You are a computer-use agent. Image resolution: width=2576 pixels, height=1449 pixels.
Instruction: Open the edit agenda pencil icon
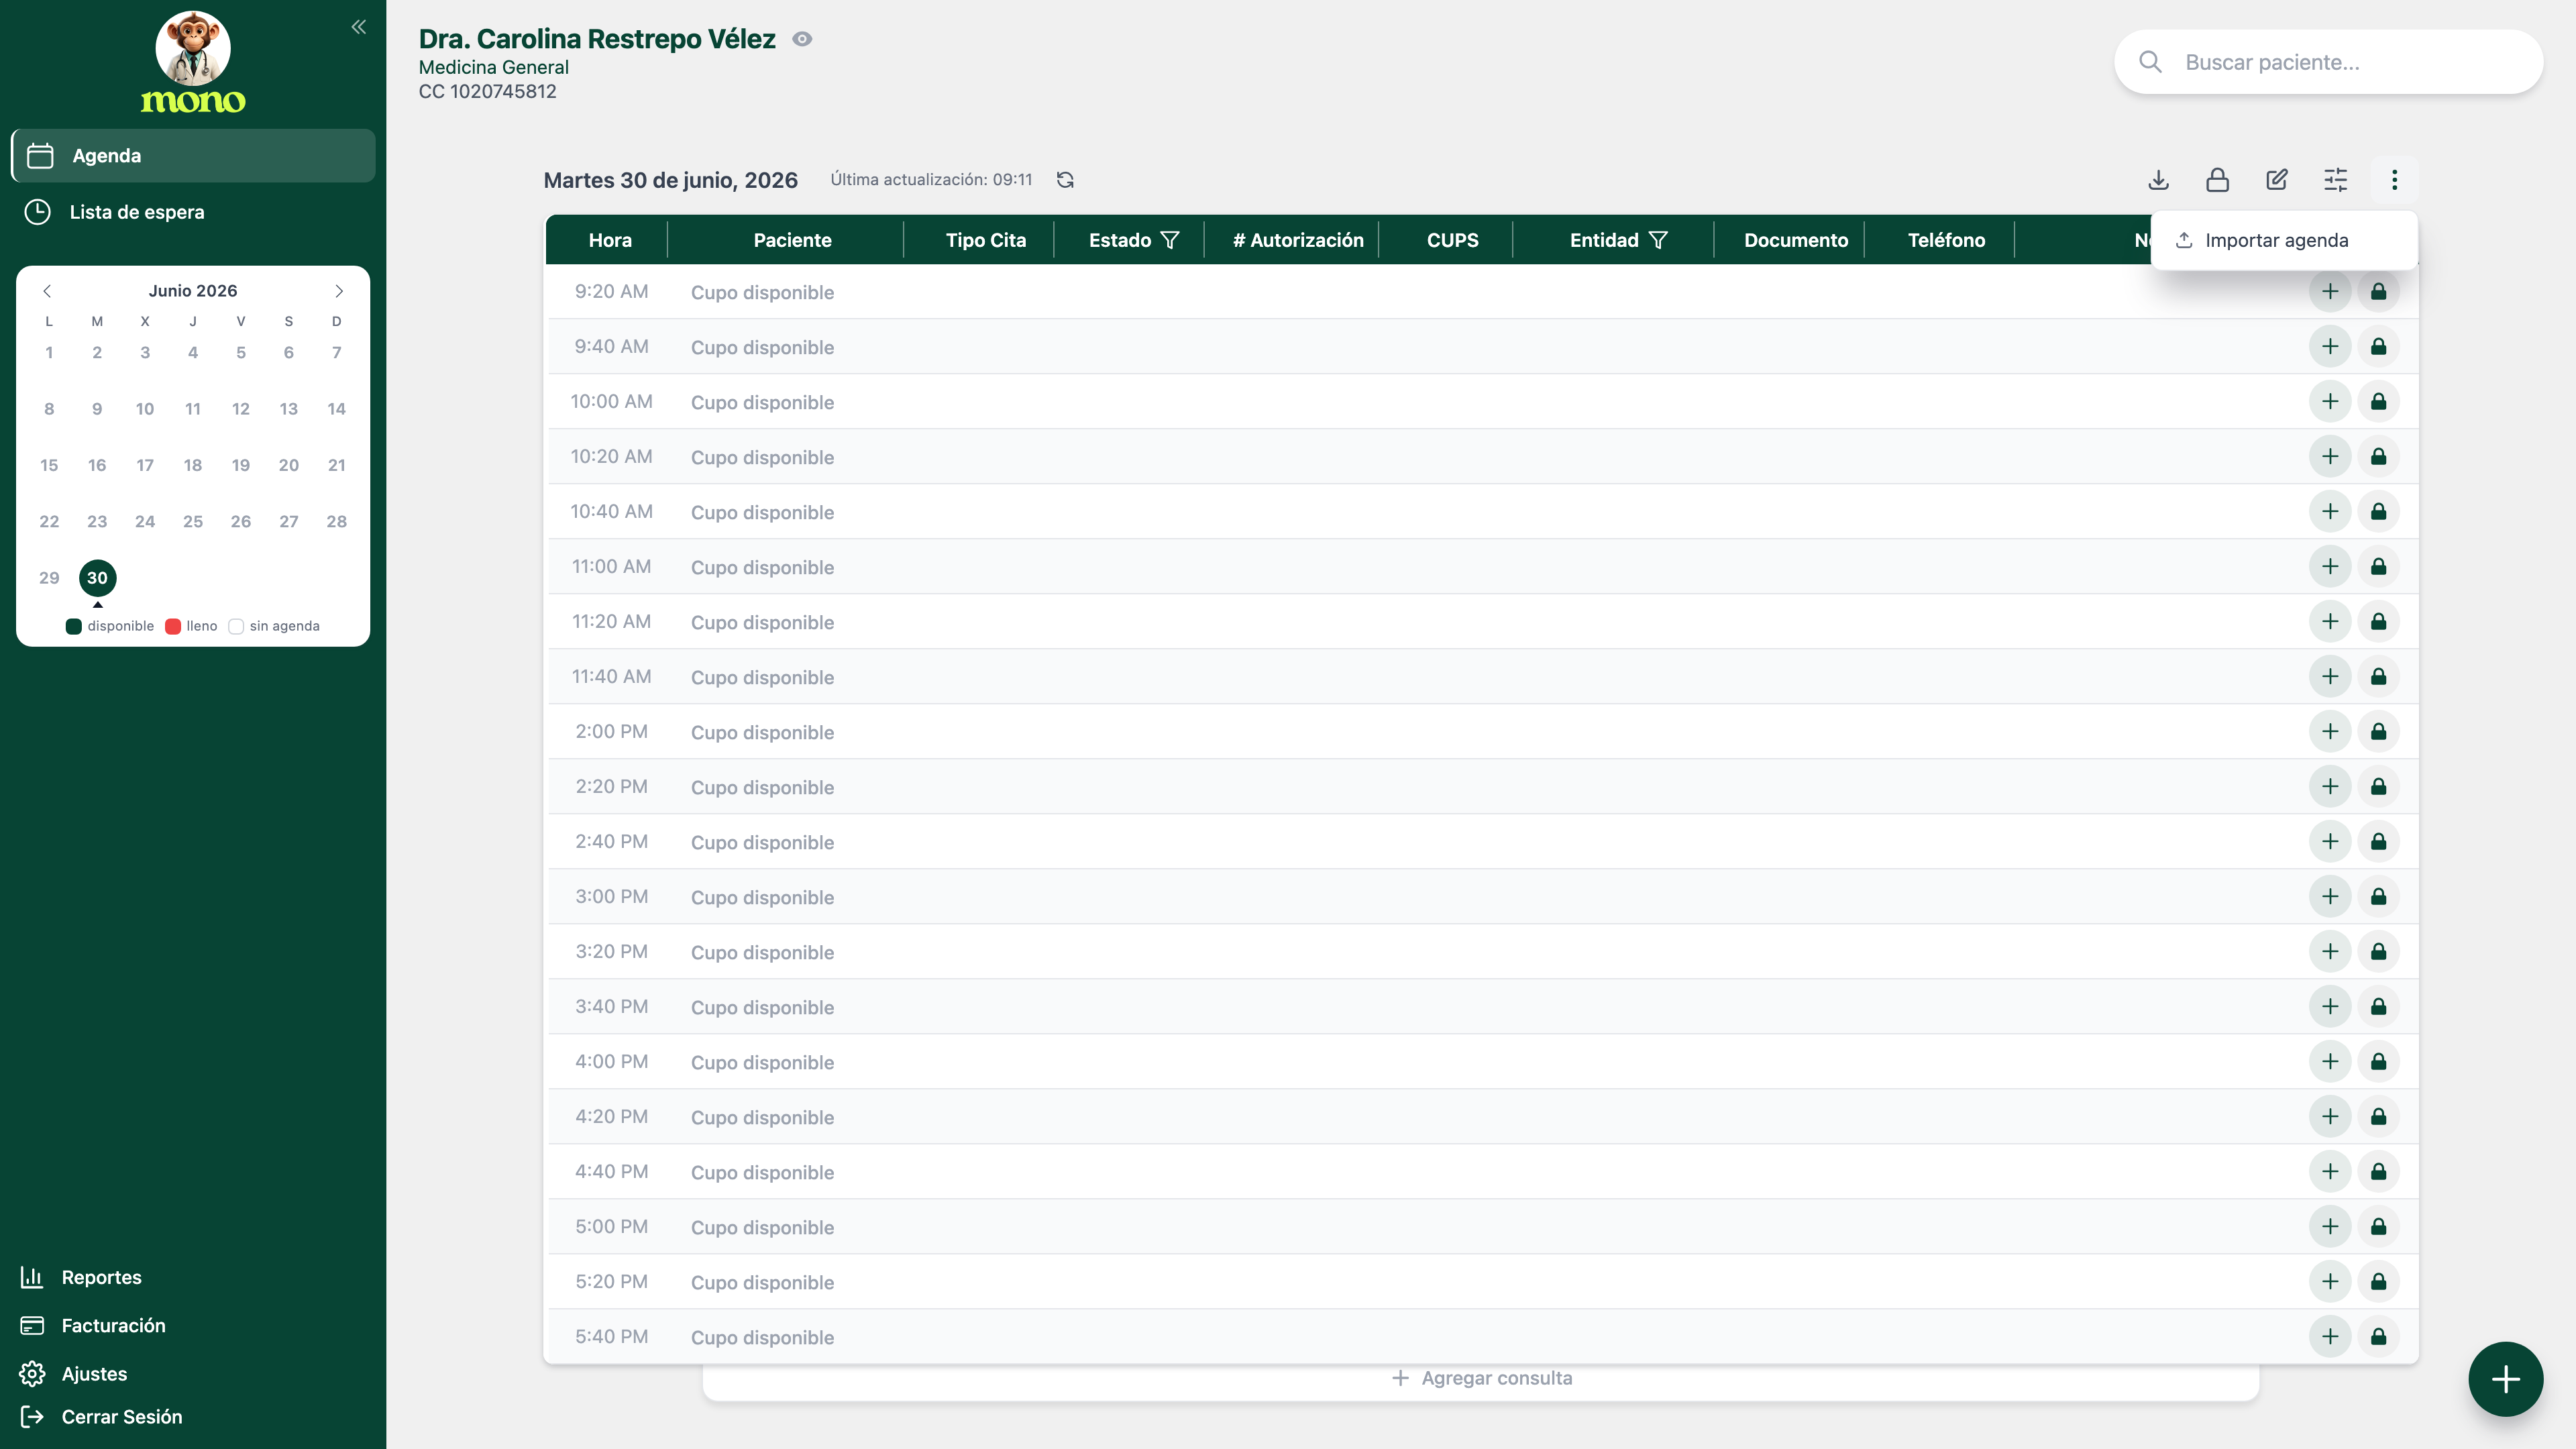pos(2277,180)
